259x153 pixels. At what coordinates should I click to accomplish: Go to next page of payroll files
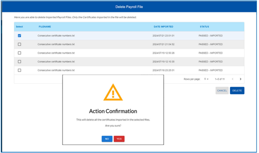pyautogui.click(x=240, y=79)
